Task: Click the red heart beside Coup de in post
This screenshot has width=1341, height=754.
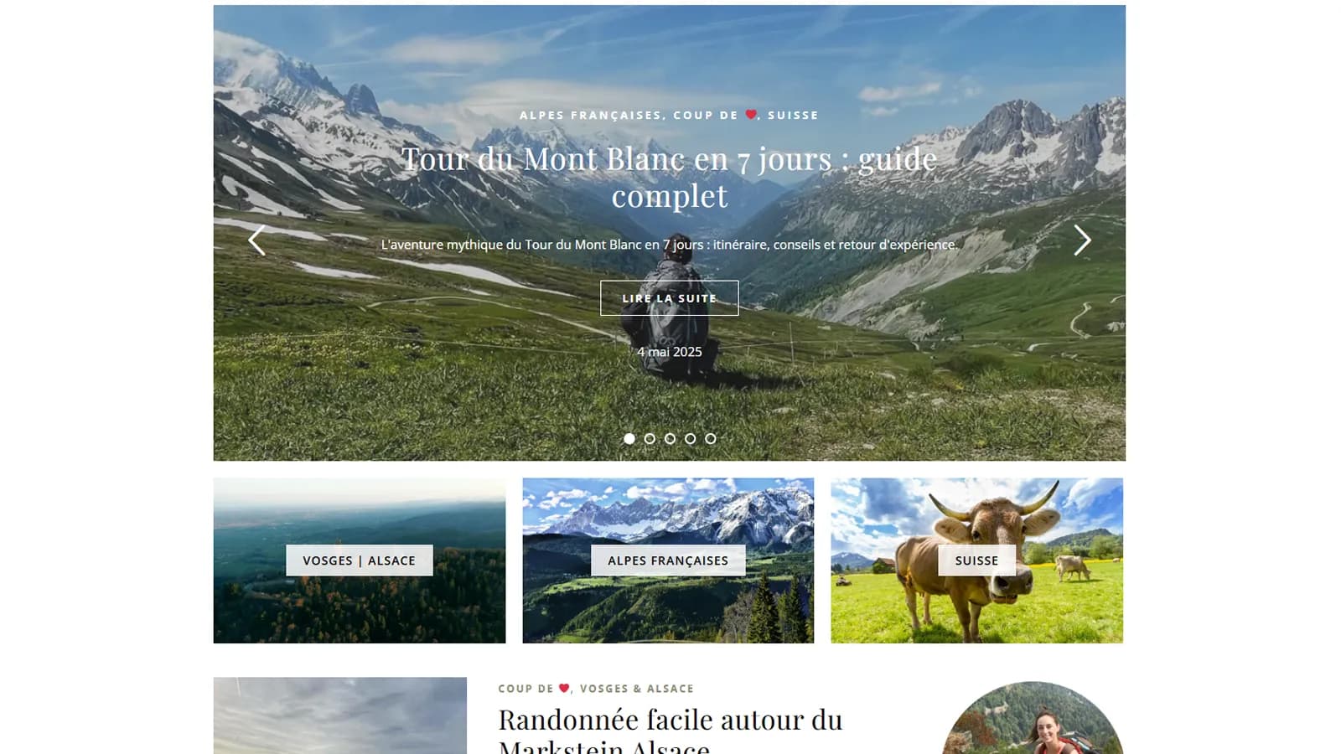Action: coord(564,688)
